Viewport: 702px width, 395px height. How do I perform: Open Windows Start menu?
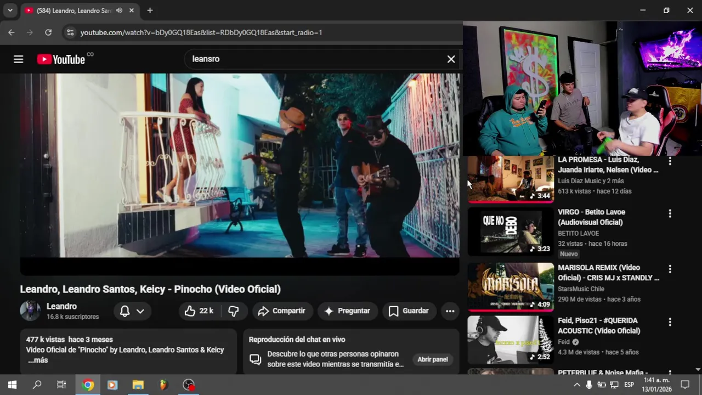pyautogui.click(x=12, y=385)
